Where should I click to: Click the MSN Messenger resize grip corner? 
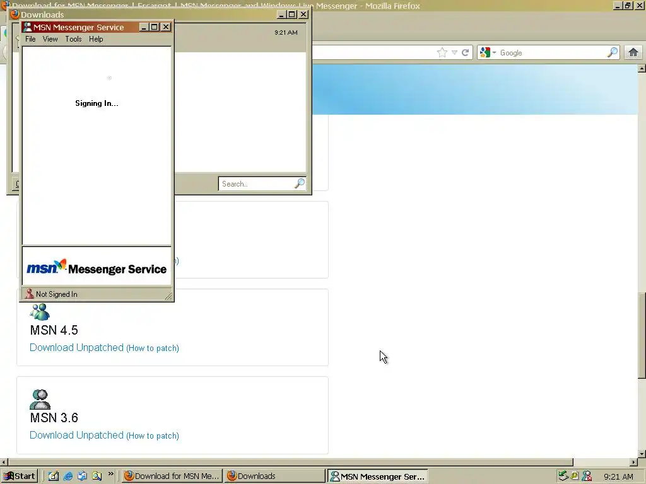[168, 296]
